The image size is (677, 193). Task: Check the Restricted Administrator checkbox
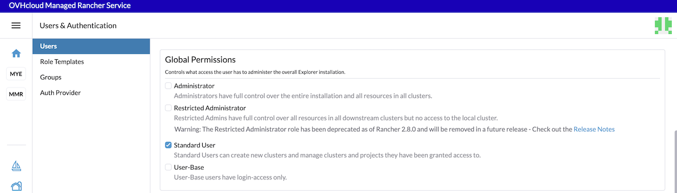(168, 108)
